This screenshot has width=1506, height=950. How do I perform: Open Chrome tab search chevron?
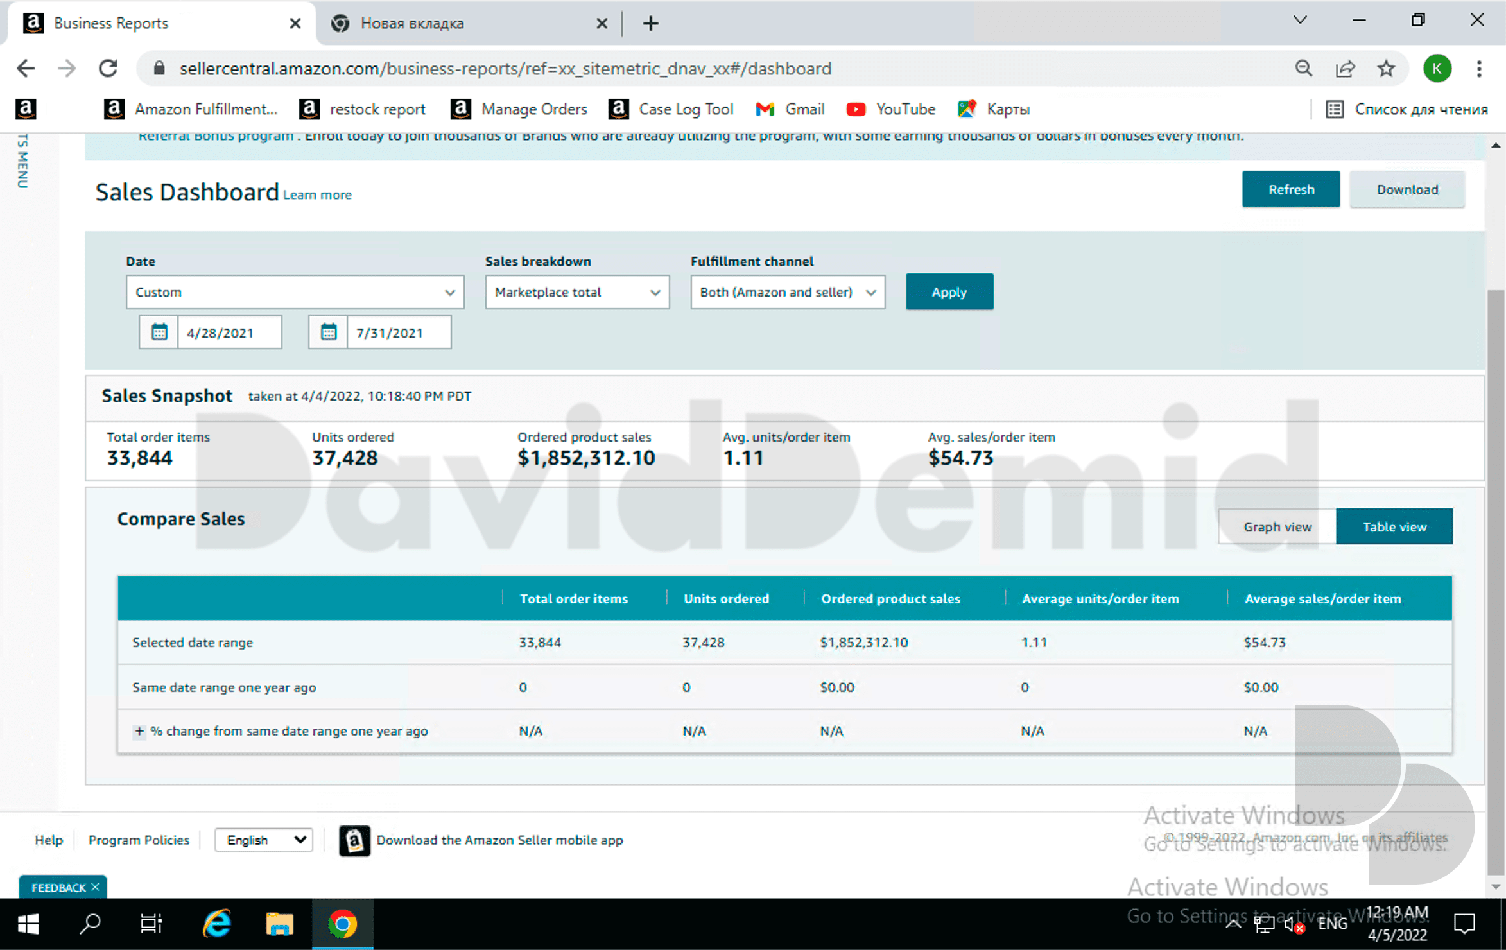pos(1300,21)
